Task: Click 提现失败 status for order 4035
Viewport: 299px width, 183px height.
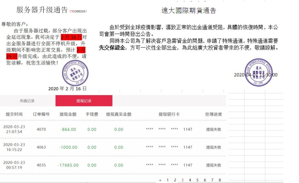Action: 213,165
